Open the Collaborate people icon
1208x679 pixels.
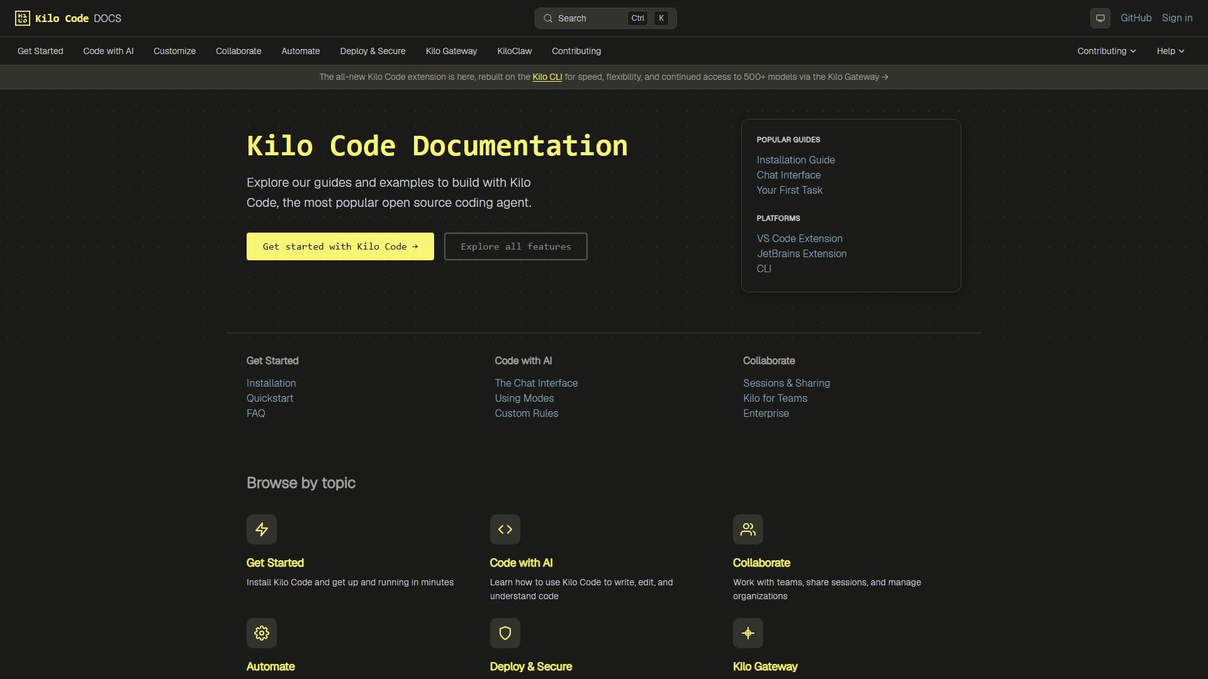click(748, 529)
